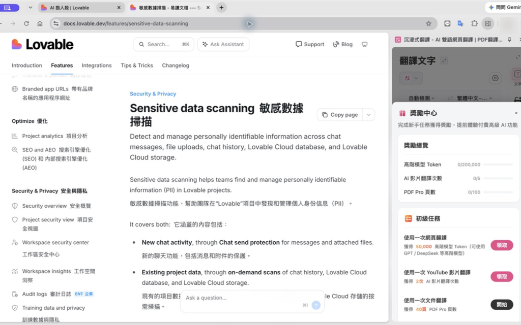Screen dimensions: 521x325
Task: Focus the docs Search field
Action: tap(163, 44)
